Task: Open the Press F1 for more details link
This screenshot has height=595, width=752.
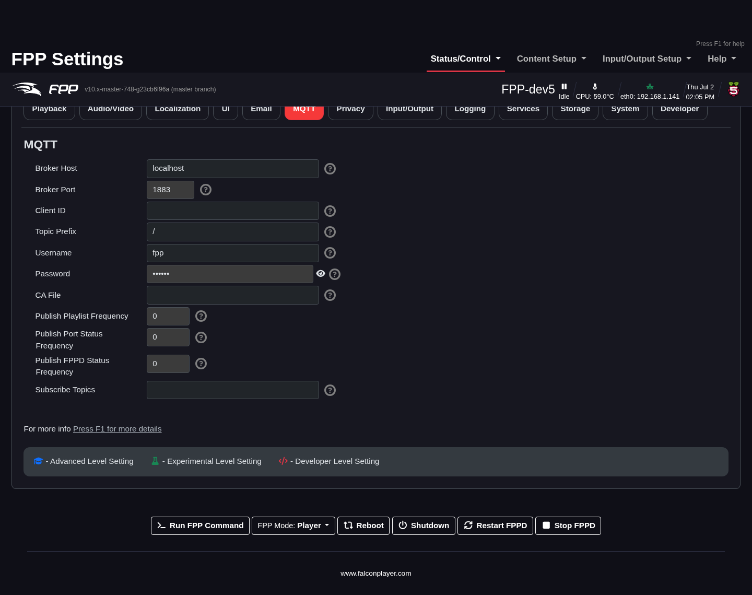Action: [118, 429]
